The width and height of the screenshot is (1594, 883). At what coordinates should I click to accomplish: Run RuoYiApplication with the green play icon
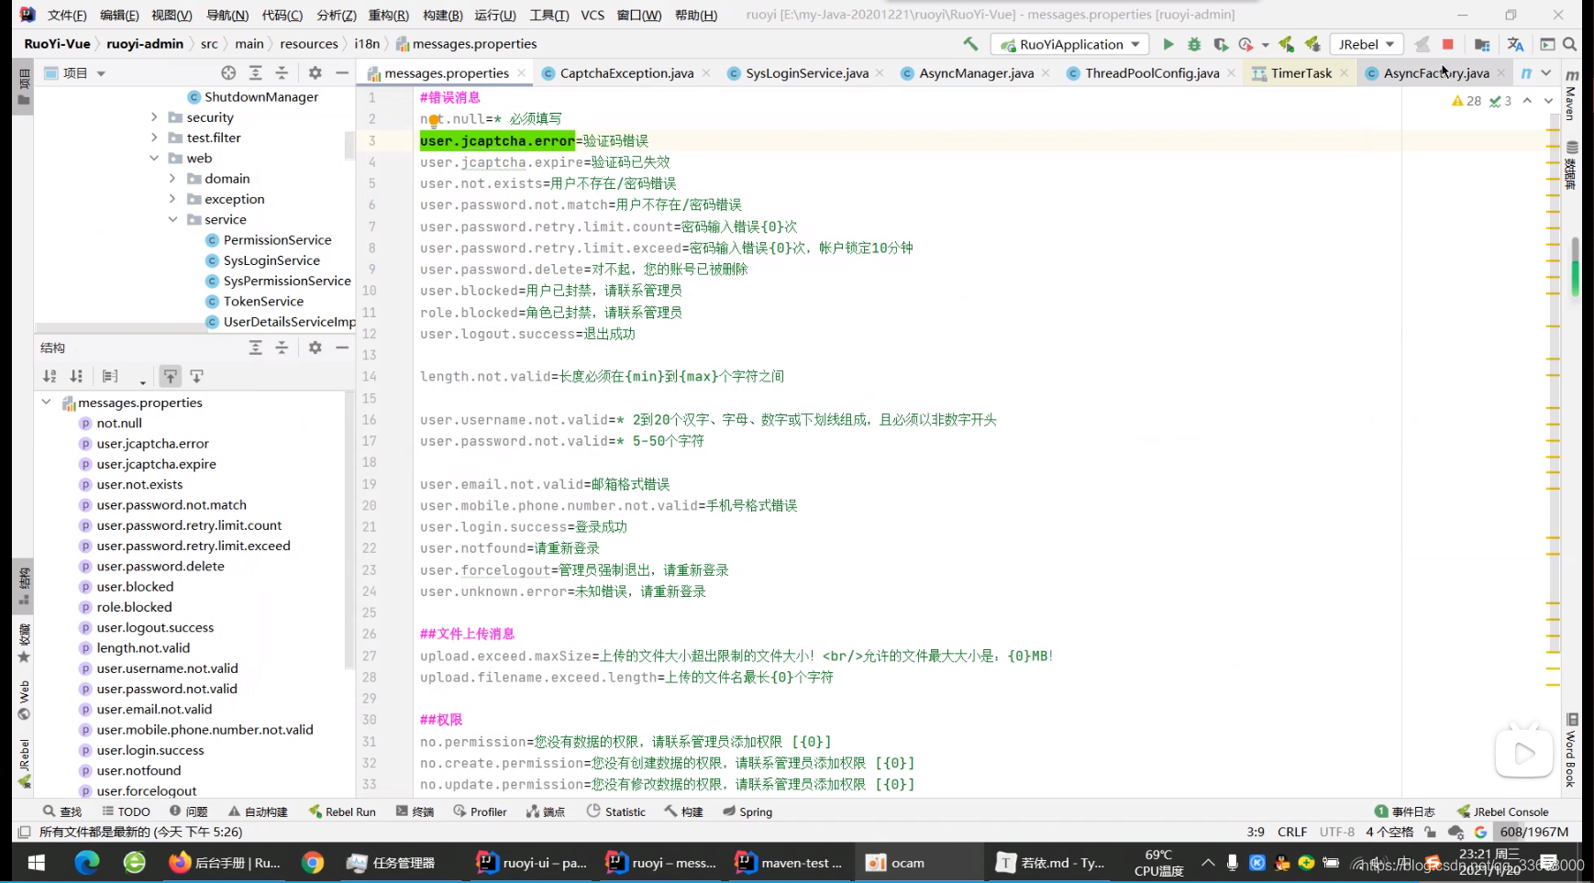(1168, 44)
